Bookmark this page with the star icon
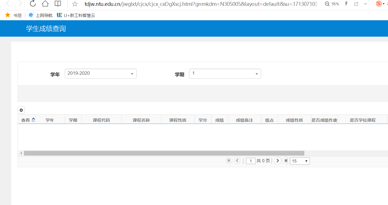388x205 pixels. pos(75,4)
